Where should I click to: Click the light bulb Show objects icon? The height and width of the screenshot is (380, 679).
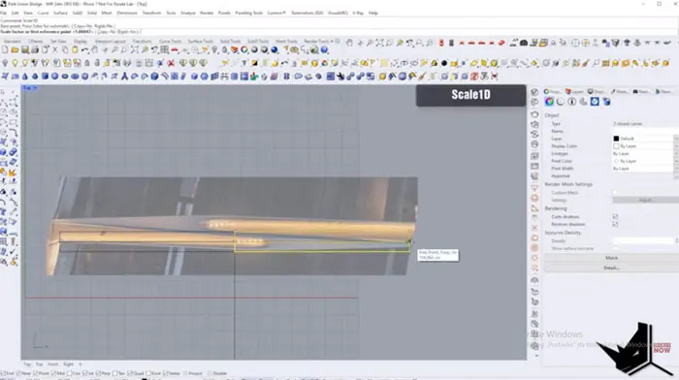[x=16, y=63]
